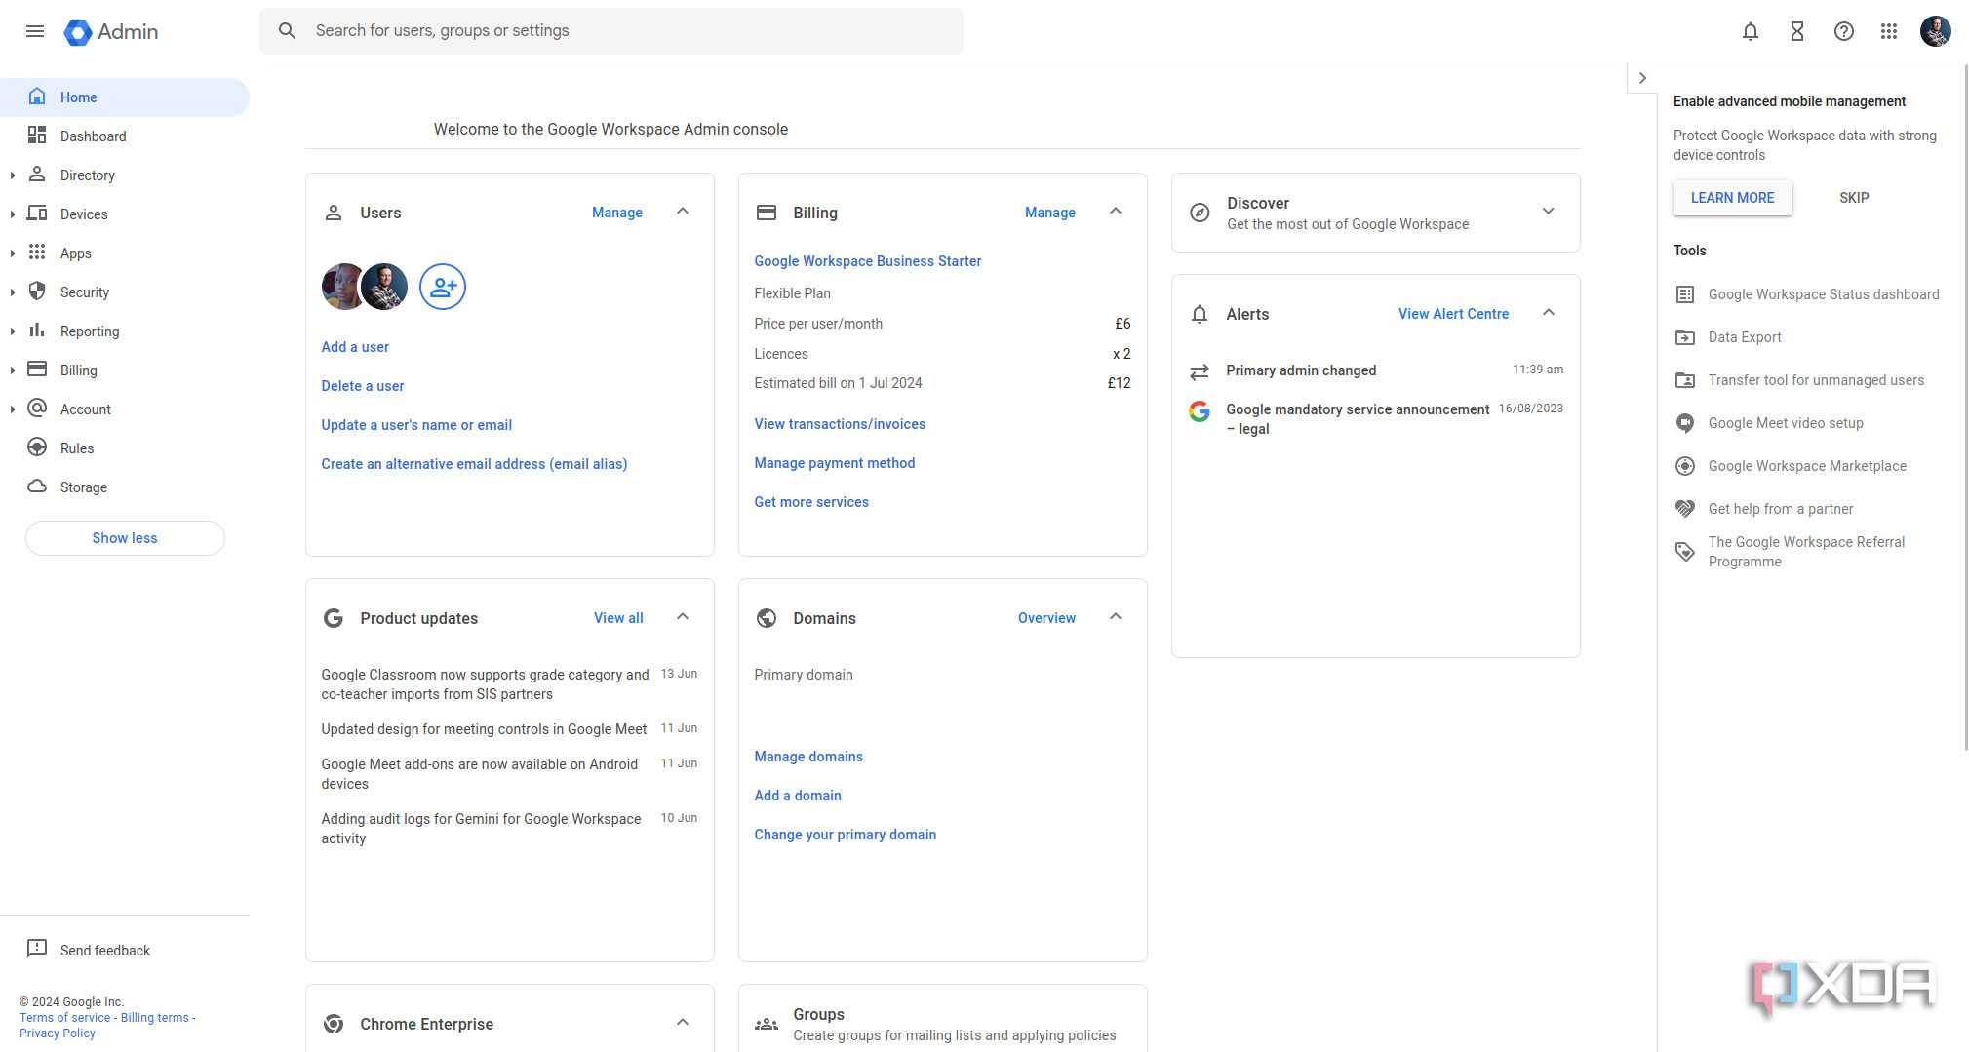Collapse the Alerts card
1969x1052 pixels.
pyautogui.click(x=1549, y=313)
